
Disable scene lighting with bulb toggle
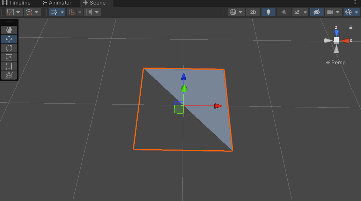click(x=268, y=12)
